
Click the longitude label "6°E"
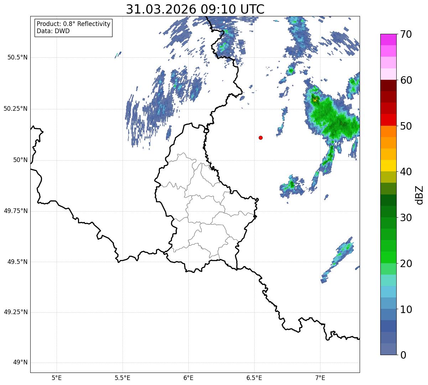tap(188, 378)
